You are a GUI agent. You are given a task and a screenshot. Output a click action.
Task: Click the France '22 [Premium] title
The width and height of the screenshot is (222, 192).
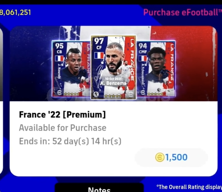click(x=62, y=115)
